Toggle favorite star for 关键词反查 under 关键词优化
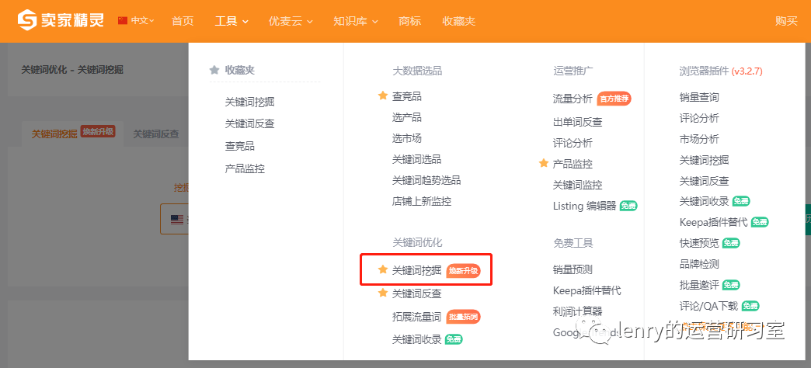811x368 pixels. click(x=382, y=293)
